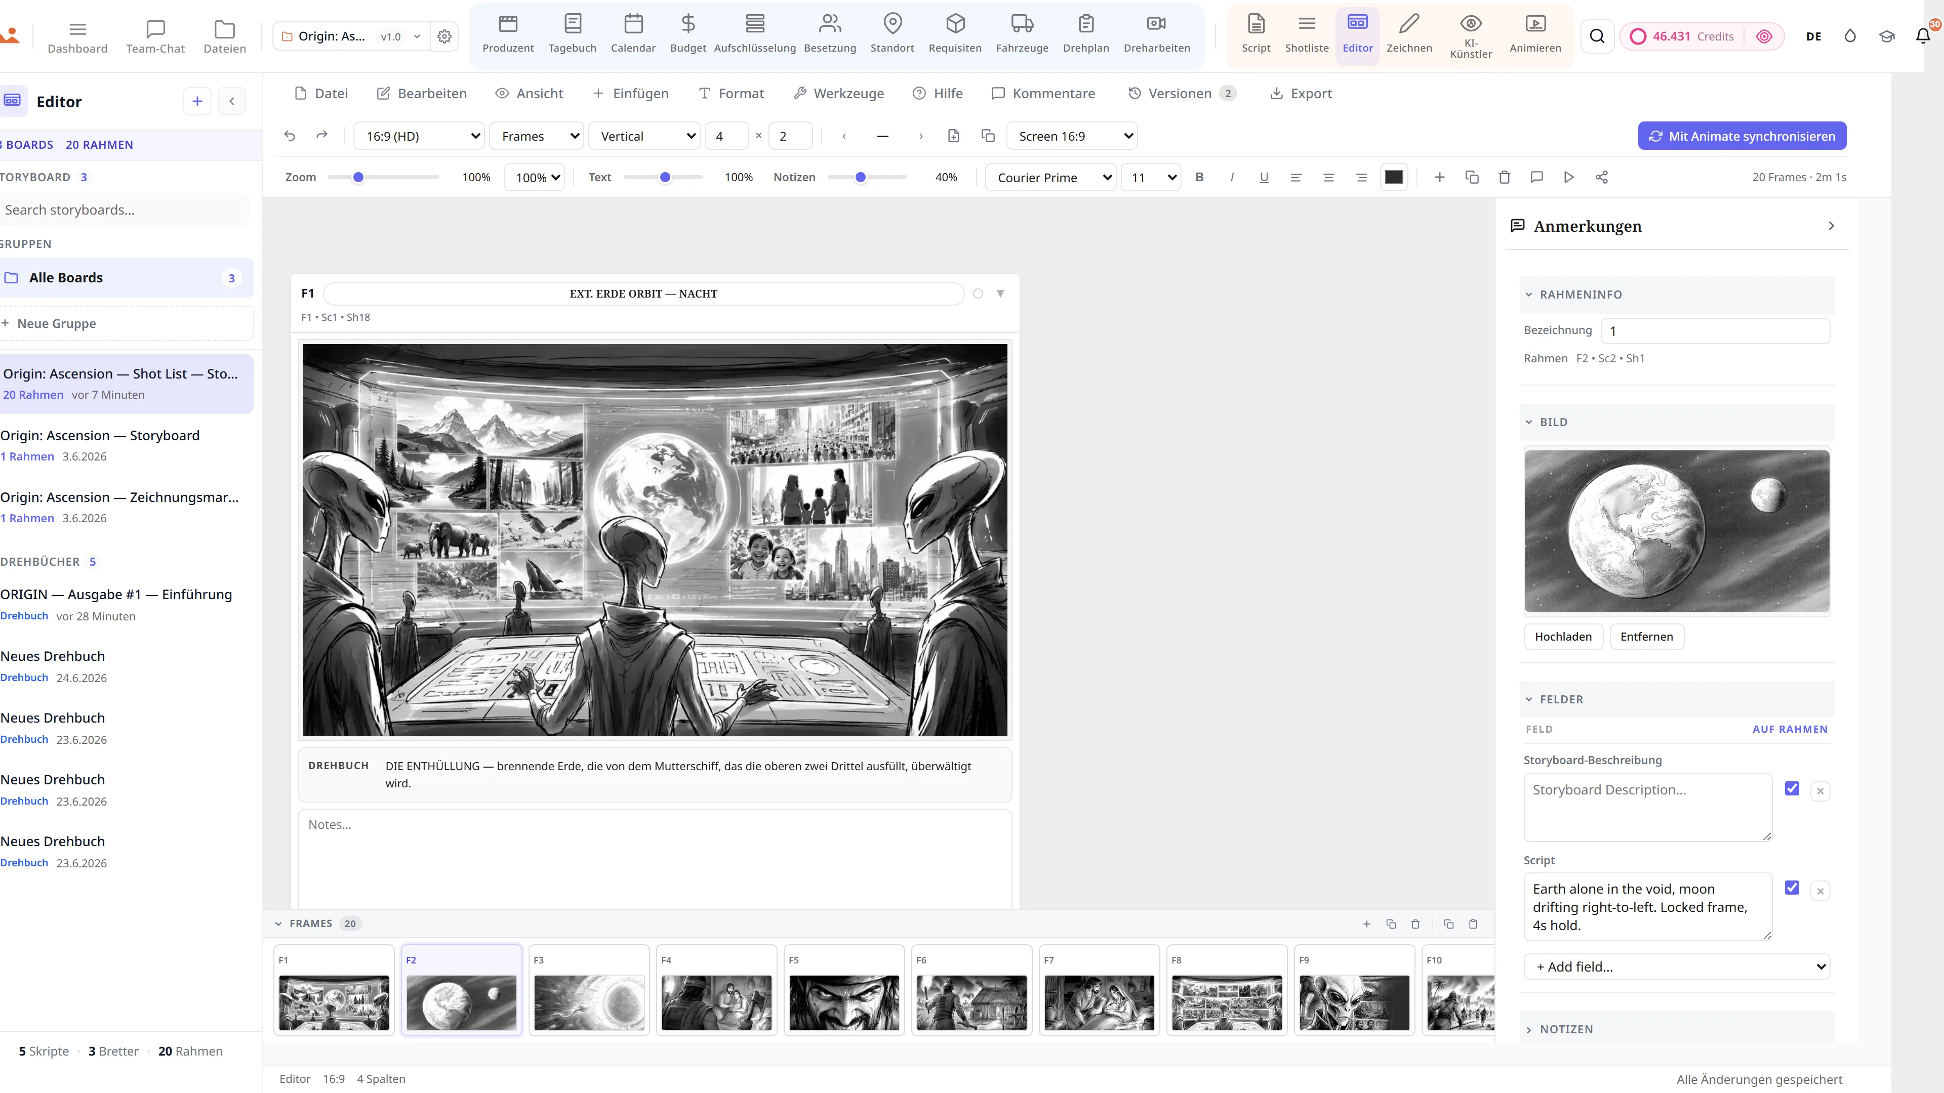Open the Datei menu
The image size is (1944, 1093).
[321, 94]
